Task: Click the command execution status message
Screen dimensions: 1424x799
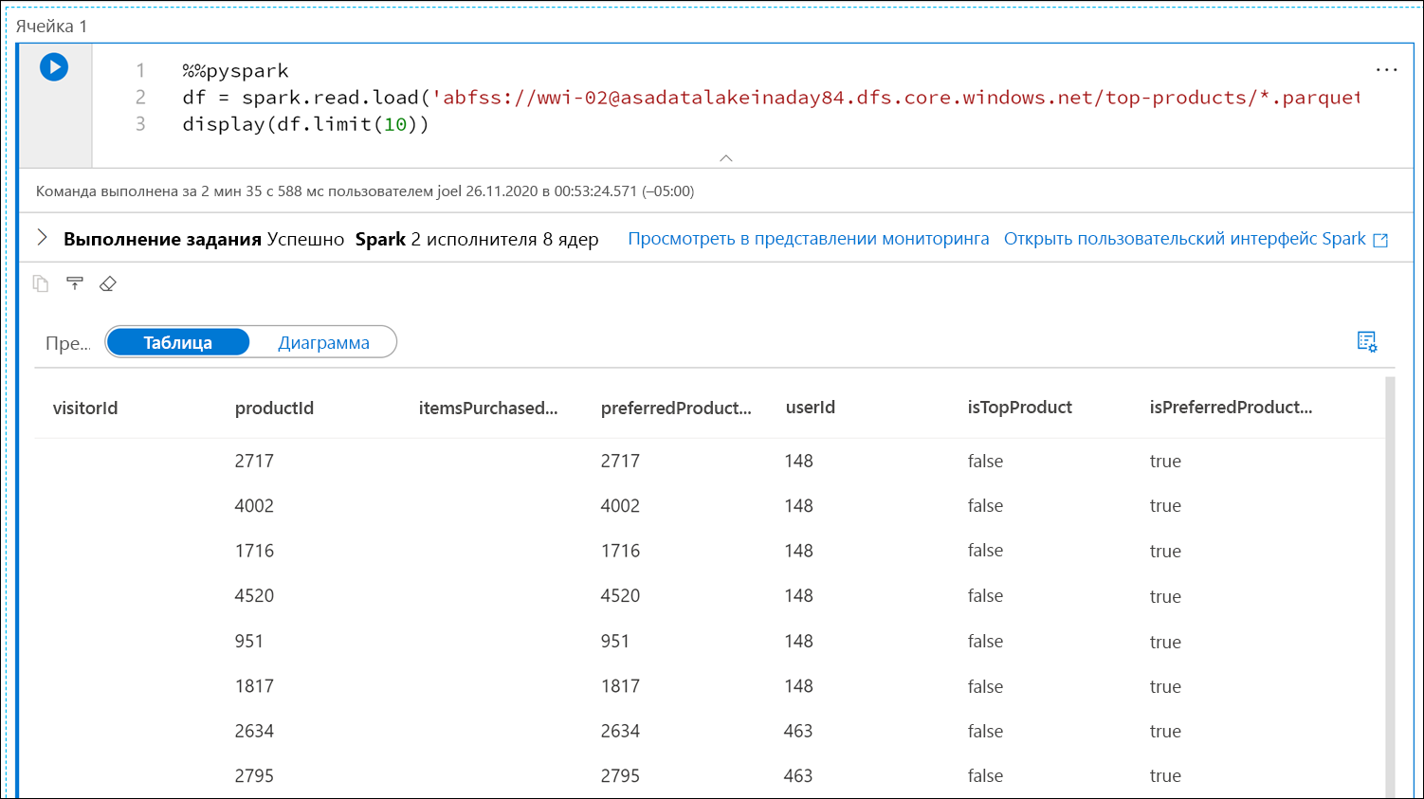Action: click(365, 191)
